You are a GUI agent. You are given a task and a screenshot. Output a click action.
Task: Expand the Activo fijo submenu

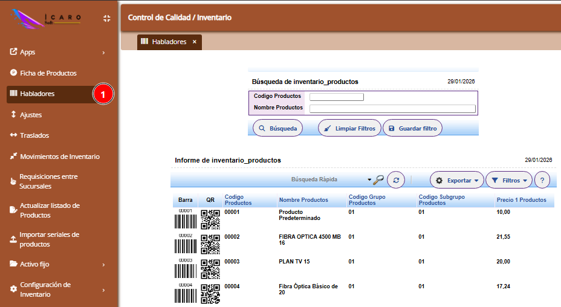click(103, 264)
